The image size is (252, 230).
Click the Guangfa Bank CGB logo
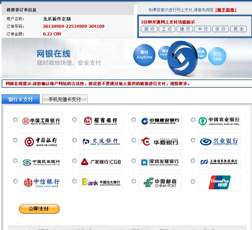point(101,162)
